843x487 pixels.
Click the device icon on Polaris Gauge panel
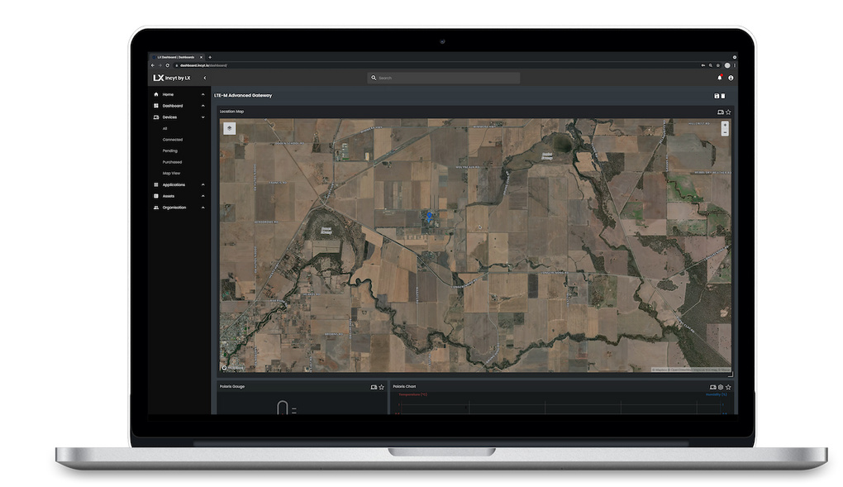pyautogui.click(x=374, y=387)
